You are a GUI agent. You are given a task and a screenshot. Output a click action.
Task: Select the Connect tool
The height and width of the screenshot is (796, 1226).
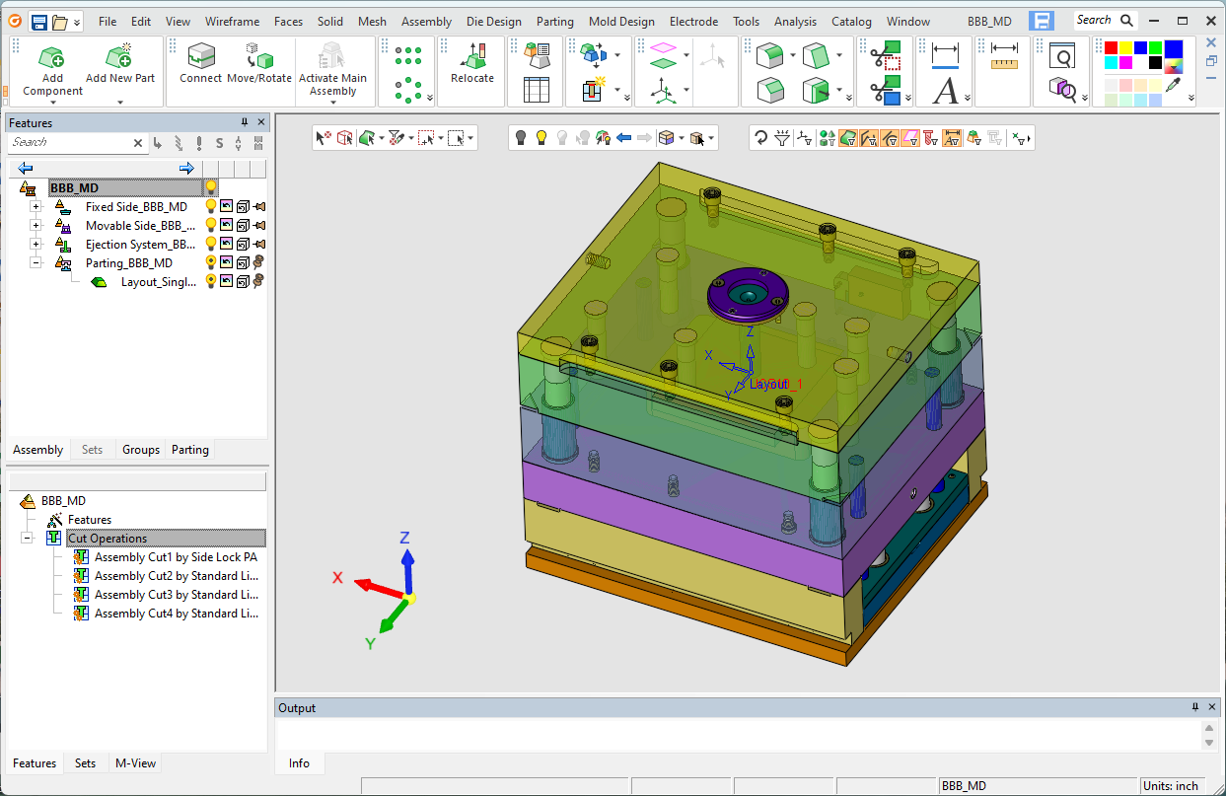click(x=201, y=64)
